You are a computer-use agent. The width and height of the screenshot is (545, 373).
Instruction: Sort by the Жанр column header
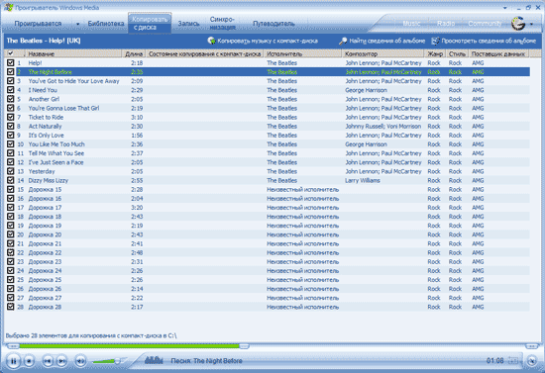pos(435,53)
